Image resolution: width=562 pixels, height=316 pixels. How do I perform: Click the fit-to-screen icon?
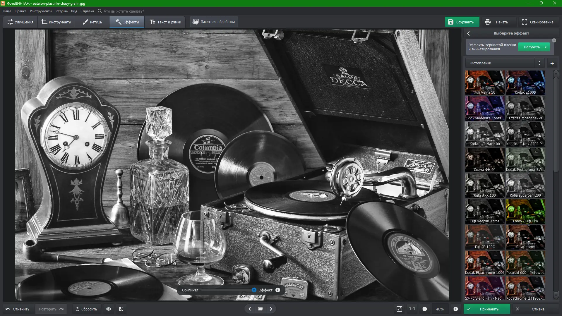399,309
